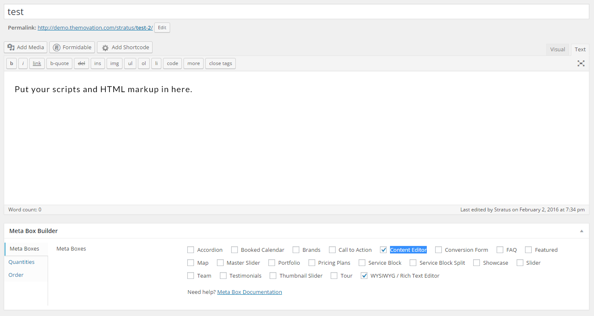Image resolution: width=594 pixels, height=316 pixels.
Task: Insert bold tag with b button
Action: coord(12,63)
